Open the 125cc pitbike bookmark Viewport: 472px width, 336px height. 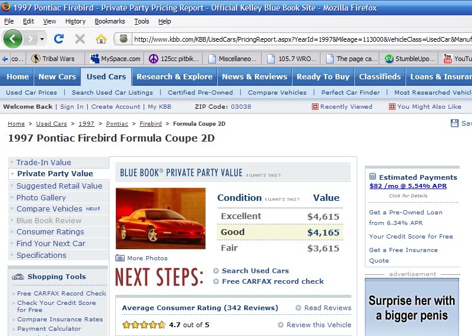[174, 59]
